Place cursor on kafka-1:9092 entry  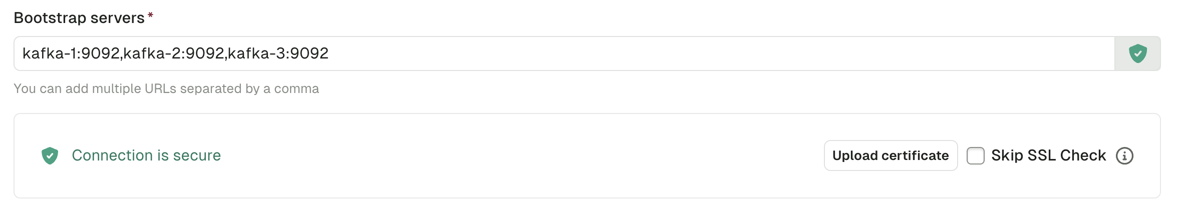click(71, 53)
